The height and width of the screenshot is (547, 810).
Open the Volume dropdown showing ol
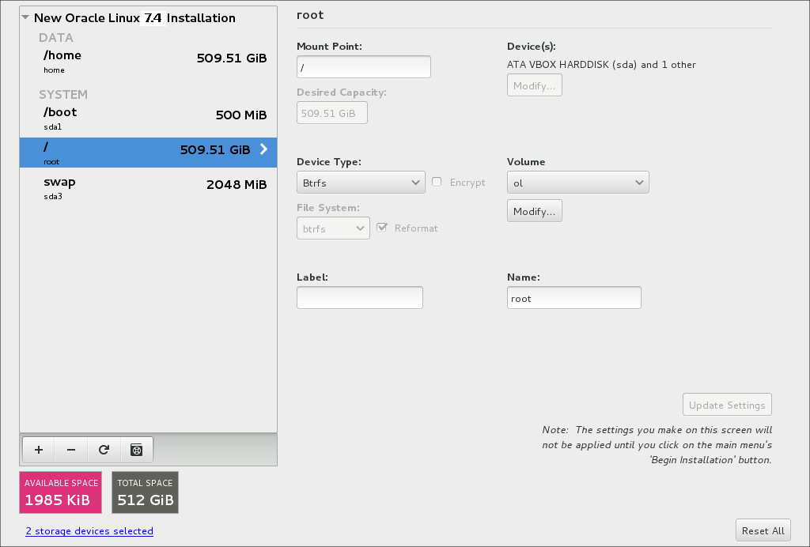(577, 182)
